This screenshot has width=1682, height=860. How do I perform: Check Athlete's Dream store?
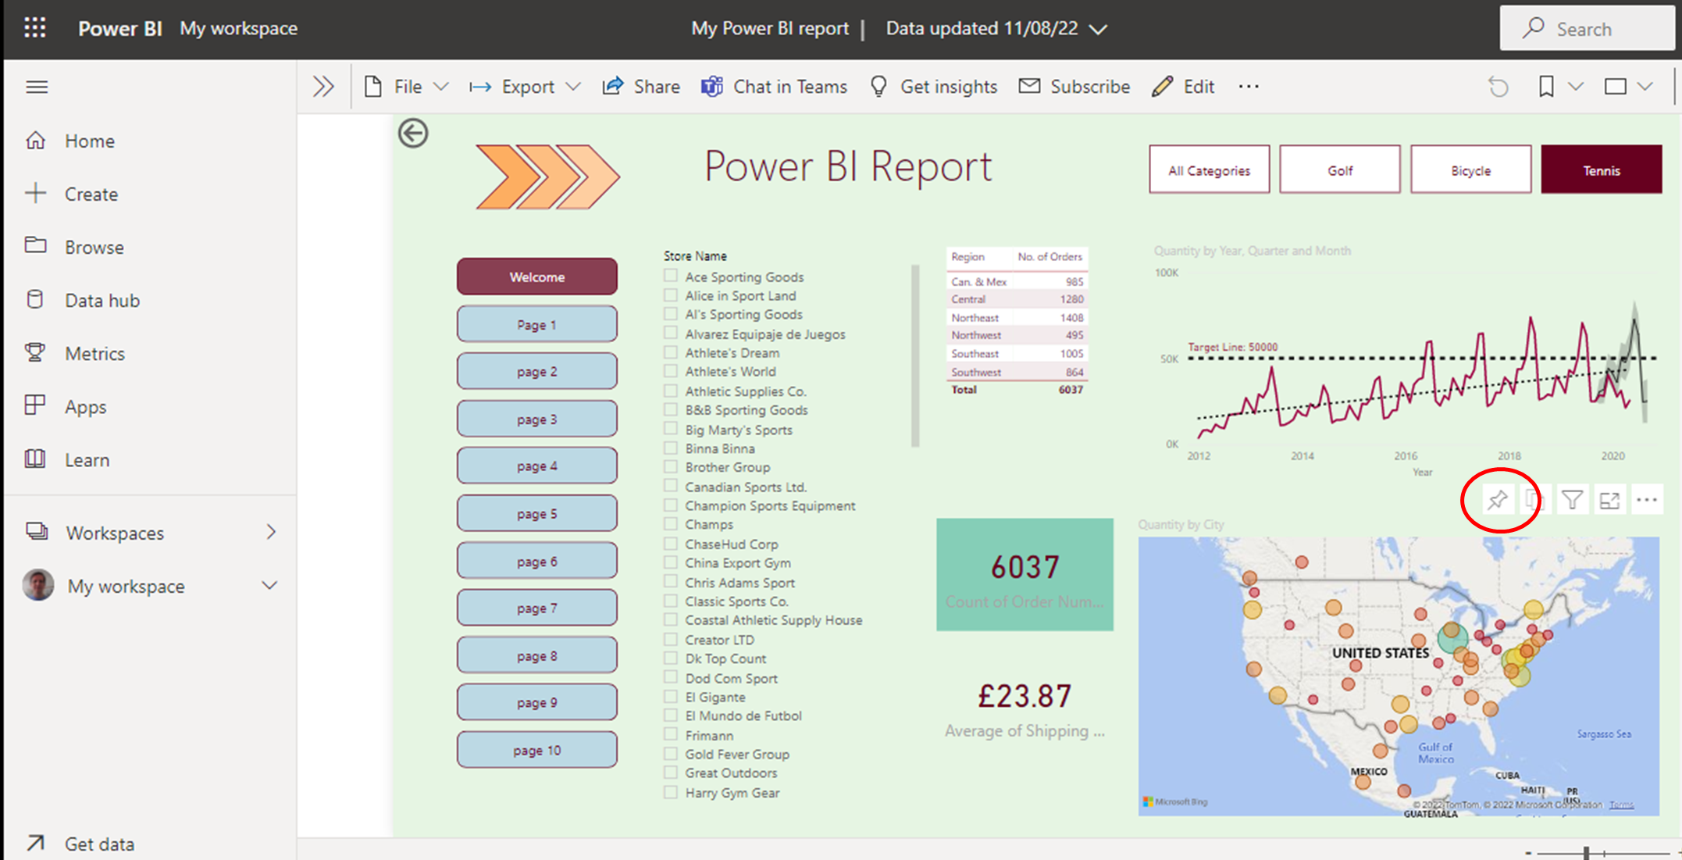click(671, 351)
